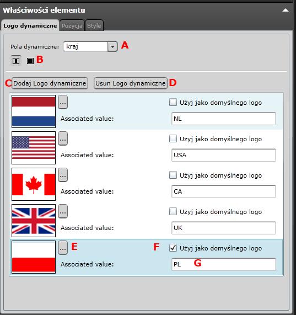The height and width of the screenshot is (315, 296).
Task: Click the fill-frame scaling icon
Action: tap(30, 61)
